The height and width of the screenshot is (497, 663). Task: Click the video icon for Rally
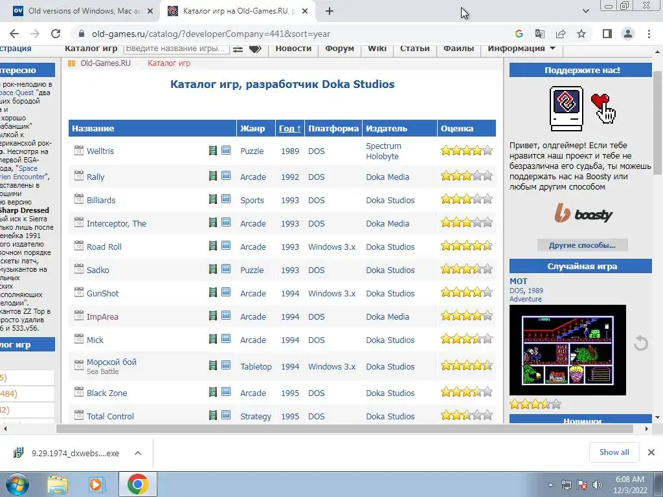[213, 176]
